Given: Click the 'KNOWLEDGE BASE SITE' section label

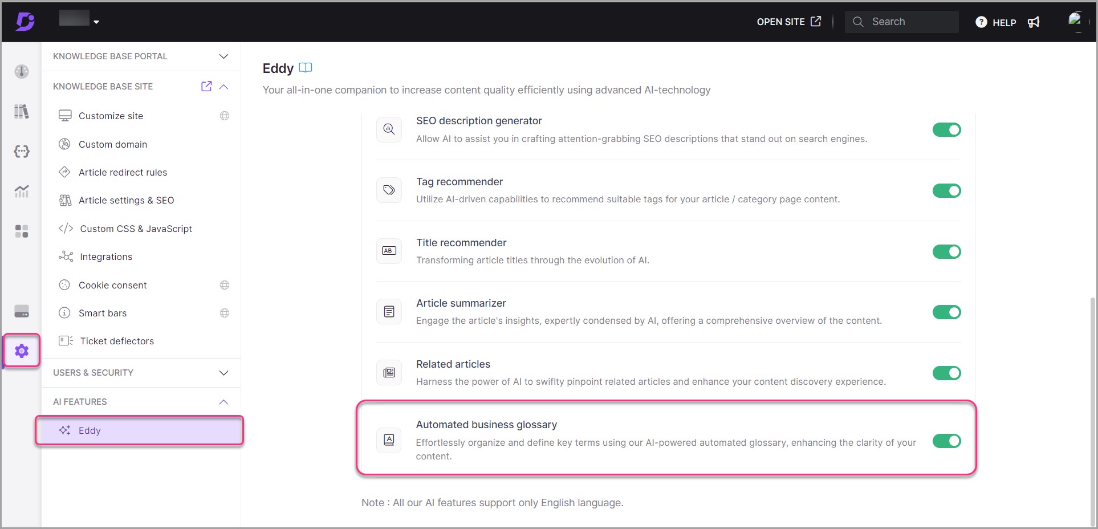Looking at the screenshot, I should (103, 87).
